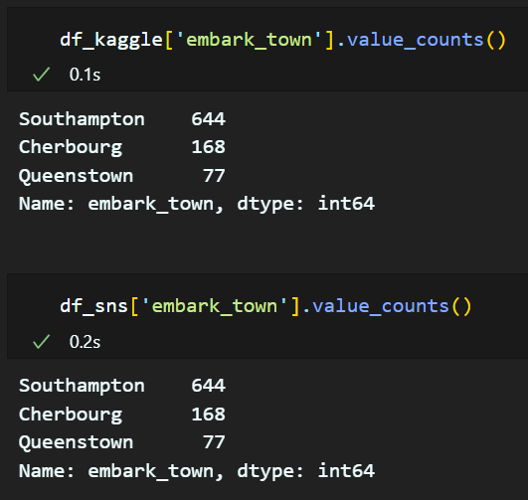Click the df_kaggle value_counts code line
Viewport: 528px width, 500px height.
pos(282,40)
